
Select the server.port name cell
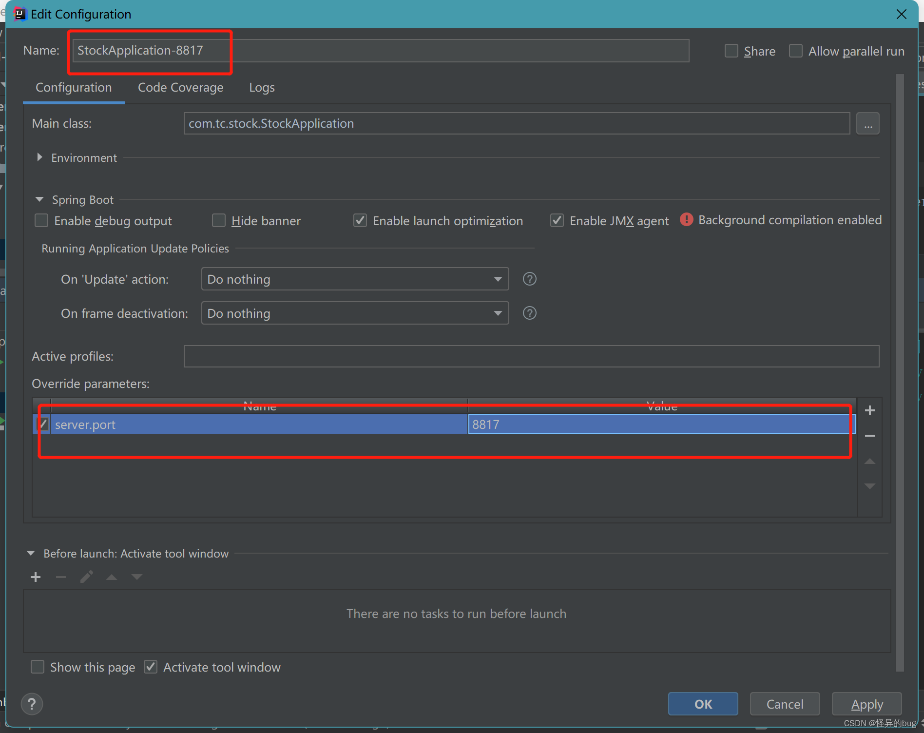click(259, 424)
